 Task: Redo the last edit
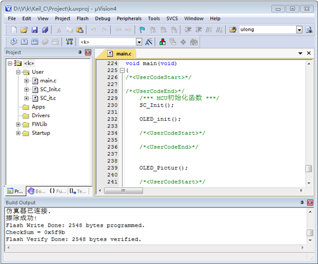tap(104, 30)
